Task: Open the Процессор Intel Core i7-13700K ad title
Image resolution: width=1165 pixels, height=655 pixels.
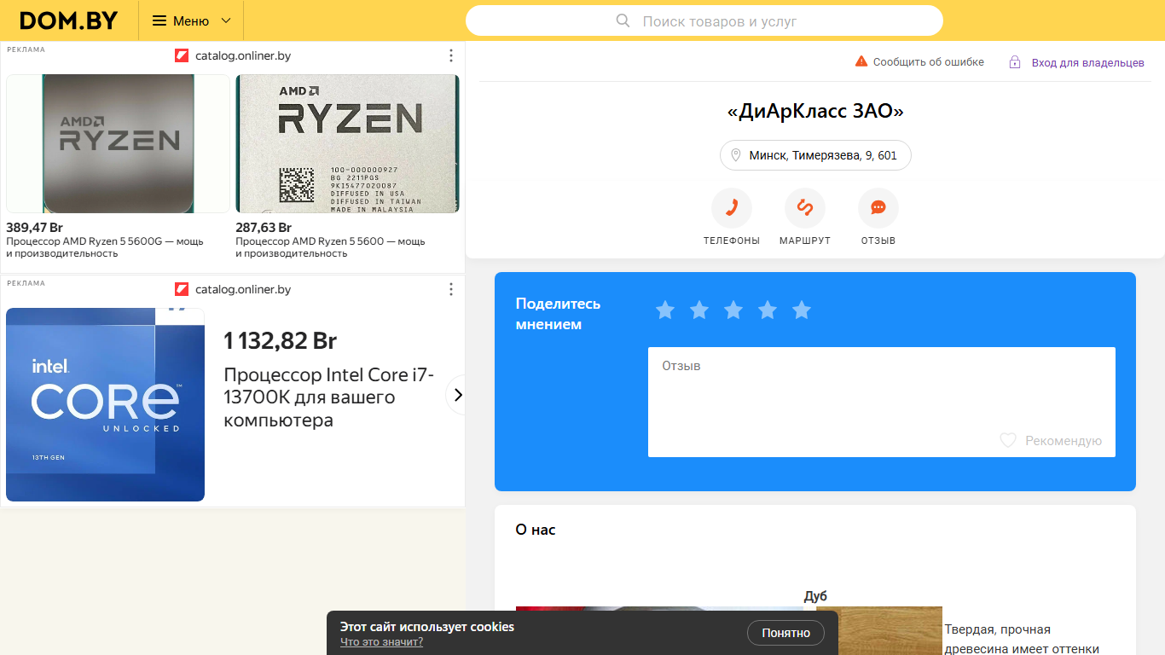Action: tap(329, 397)
